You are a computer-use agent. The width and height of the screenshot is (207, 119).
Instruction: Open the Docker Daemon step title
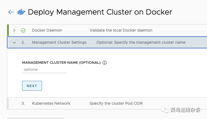47,30
